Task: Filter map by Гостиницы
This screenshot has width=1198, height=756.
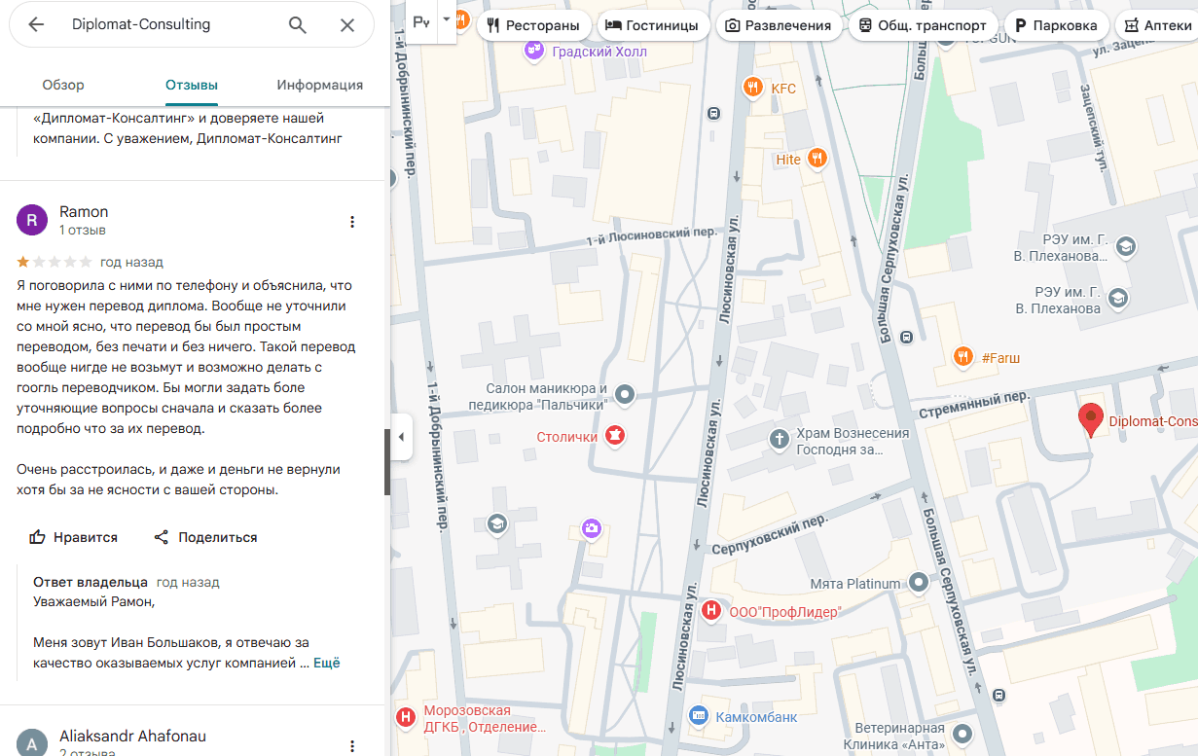Action: click(652, 25)
